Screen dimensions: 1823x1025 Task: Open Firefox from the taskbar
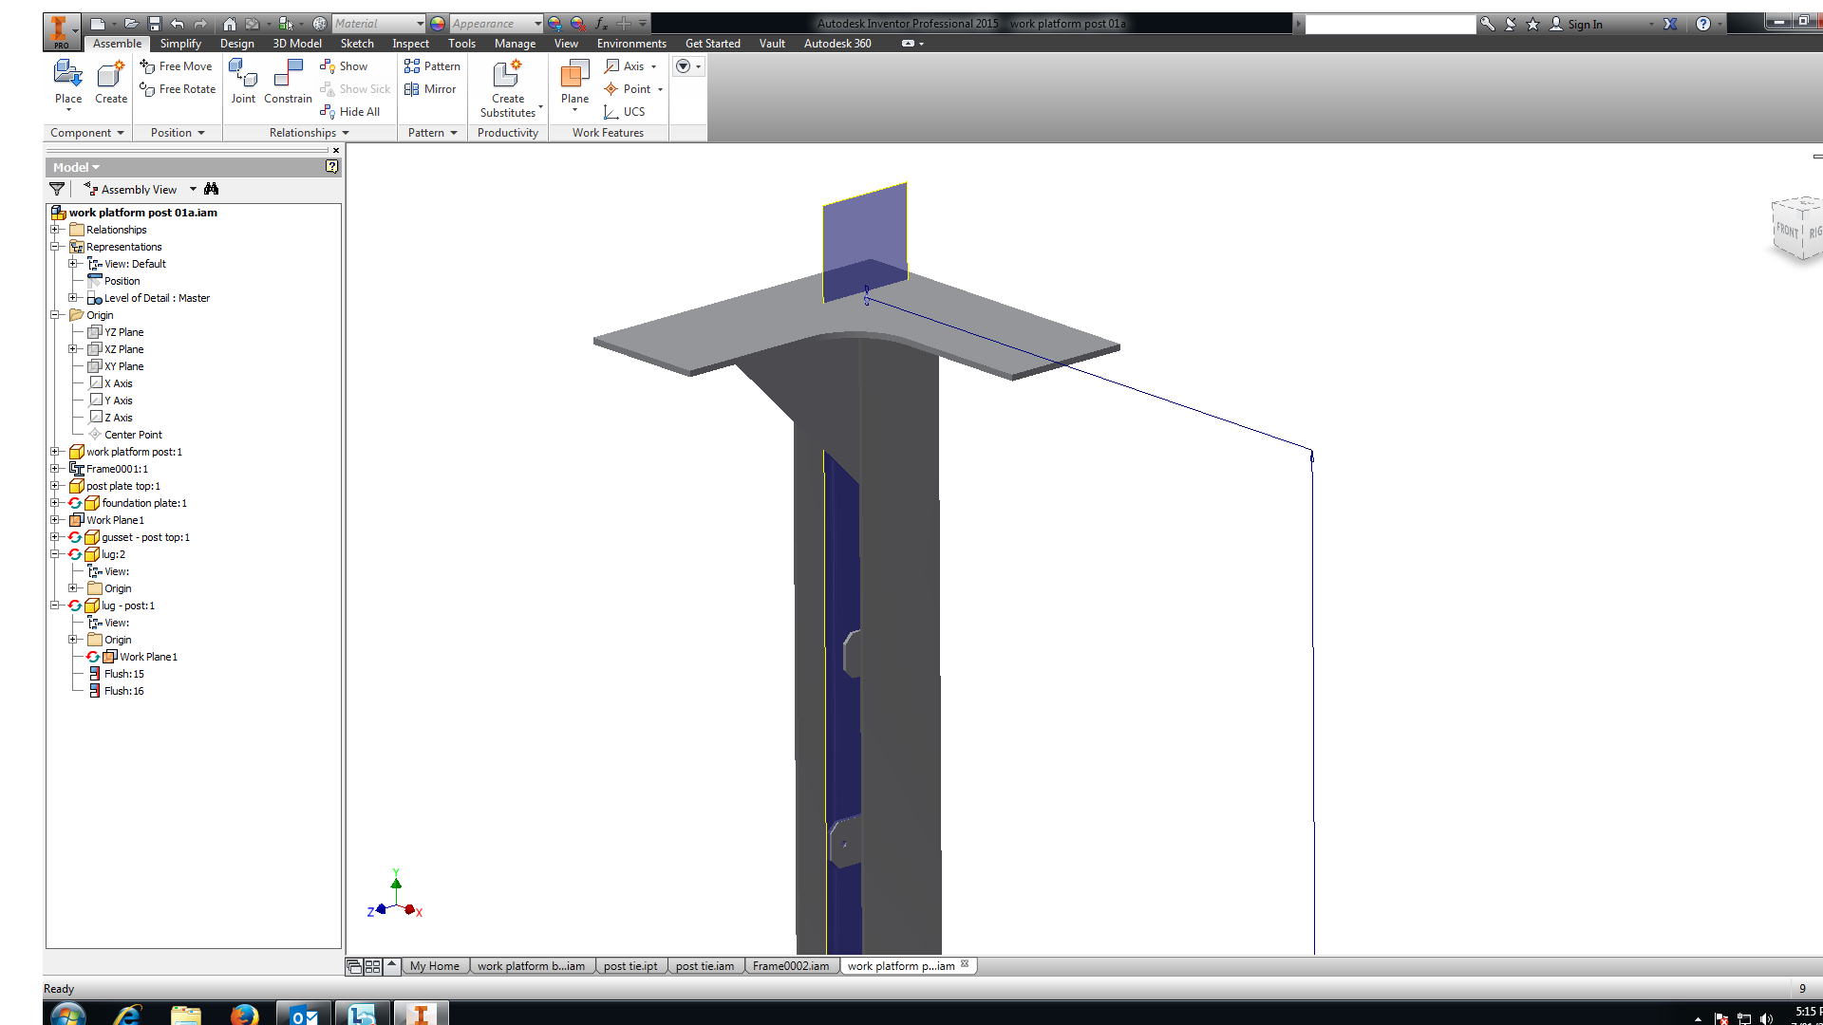244,1014
